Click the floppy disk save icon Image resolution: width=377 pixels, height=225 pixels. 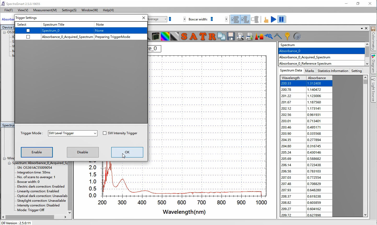coord(231,36)
